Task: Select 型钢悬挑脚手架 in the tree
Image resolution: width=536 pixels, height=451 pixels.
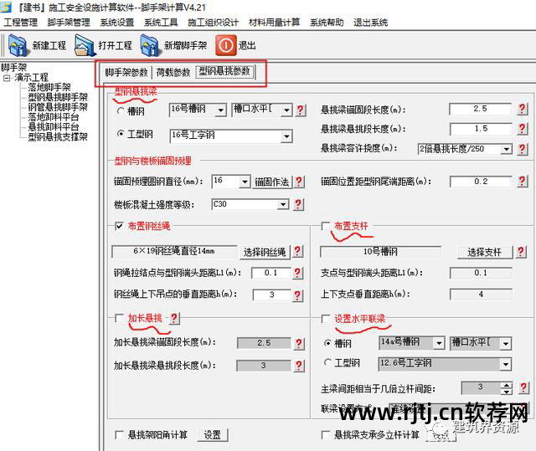Action: coord(58,97)
